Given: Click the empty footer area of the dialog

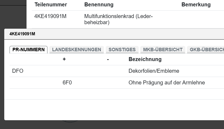Looking at the screenshot, I should click(114, 109).
